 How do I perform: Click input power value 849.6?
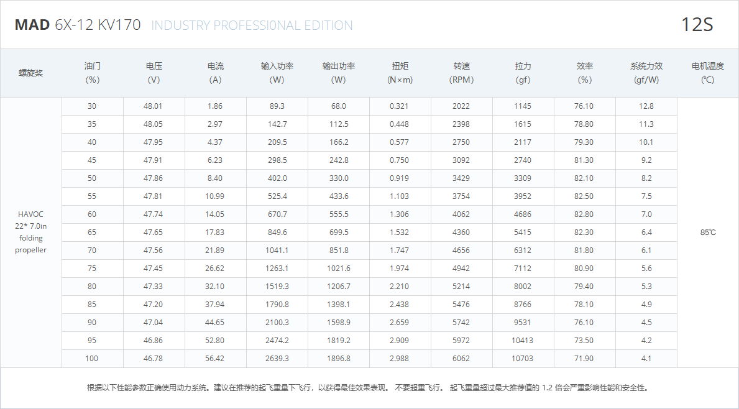click(x=277, y=232)
